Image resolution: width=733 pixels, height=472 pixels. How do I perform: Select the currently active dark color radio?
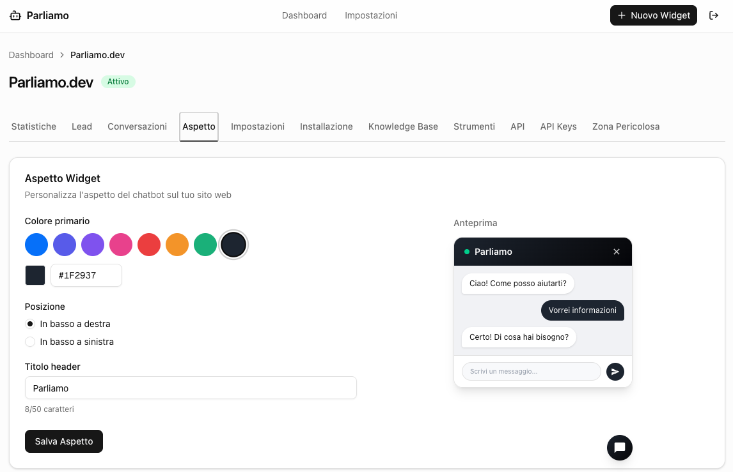pos(233,245)
